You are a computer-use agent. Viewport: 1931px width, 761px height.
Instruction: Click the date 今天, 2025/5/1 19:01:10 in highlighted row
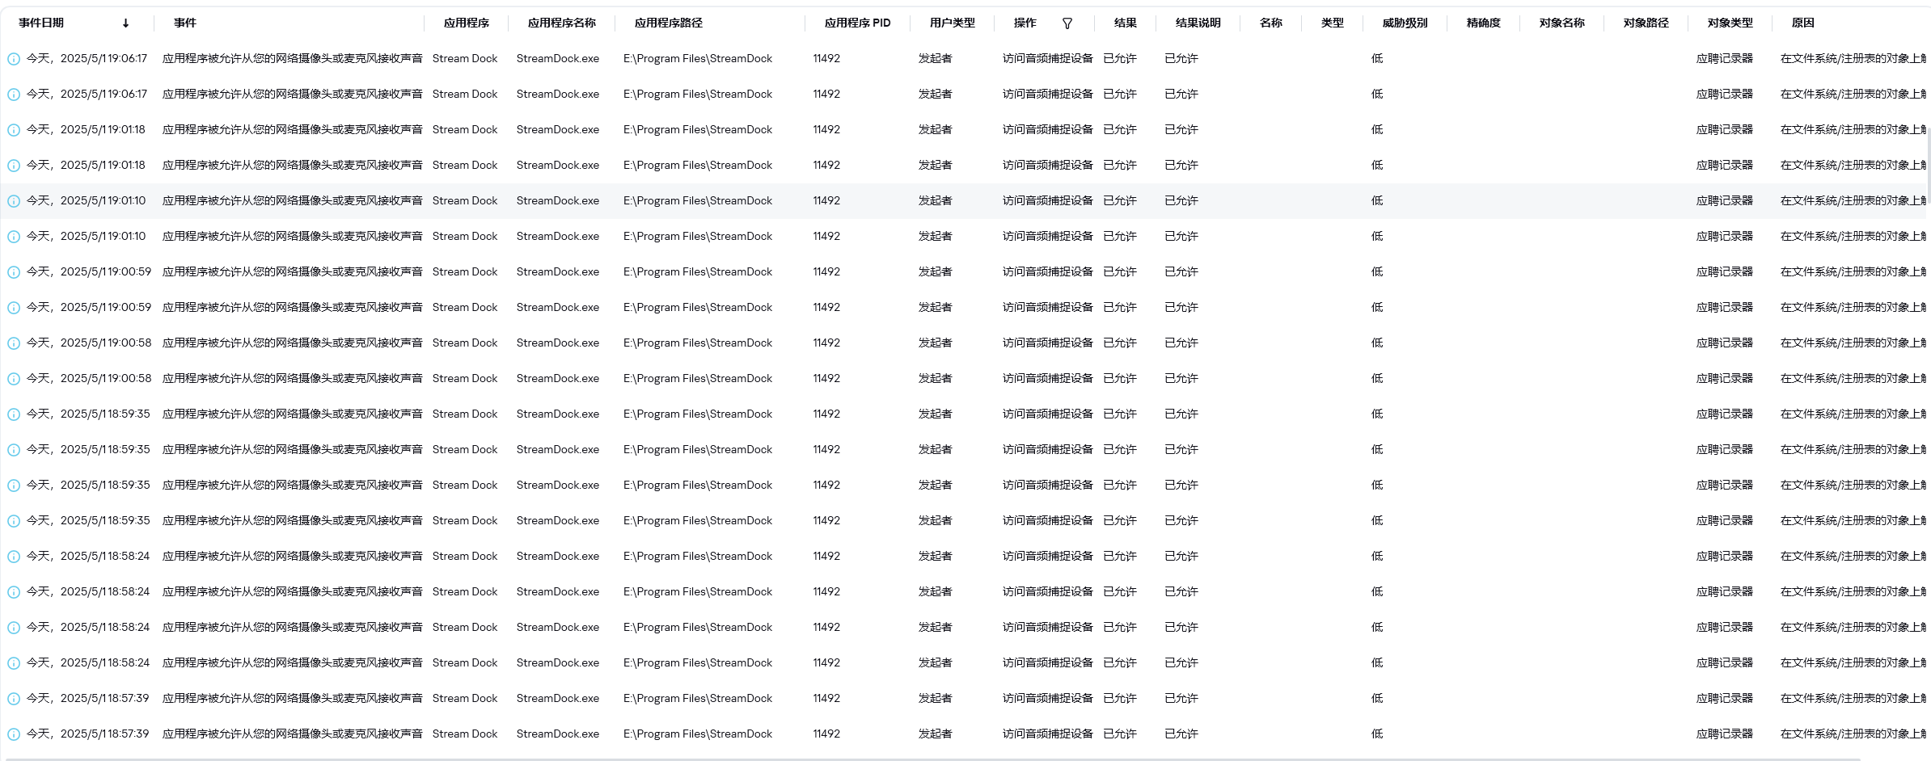[87, 201]
